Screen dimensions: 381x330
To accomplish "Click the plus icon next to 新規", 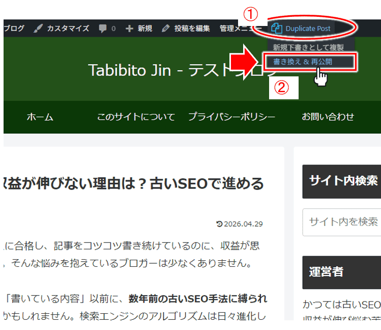I will tap(129, 29).
